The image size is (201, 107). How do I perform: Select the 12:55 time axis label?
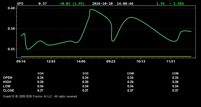(x=51, y=62)
